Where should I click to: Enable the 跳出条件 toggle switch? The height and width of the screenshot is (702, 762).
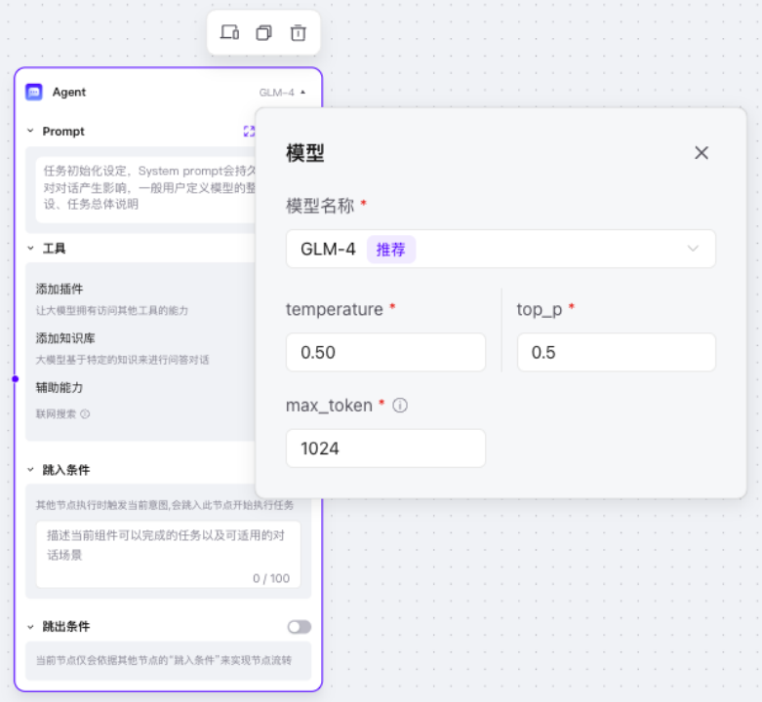[x=299, y=627]
